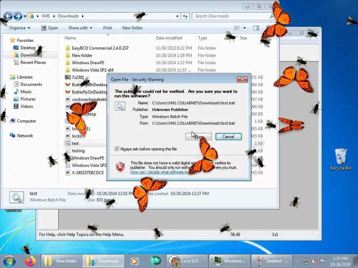Select the Windows Vista SP2 x64 folder
Screen dimensions: 358x268
point(92,70)
